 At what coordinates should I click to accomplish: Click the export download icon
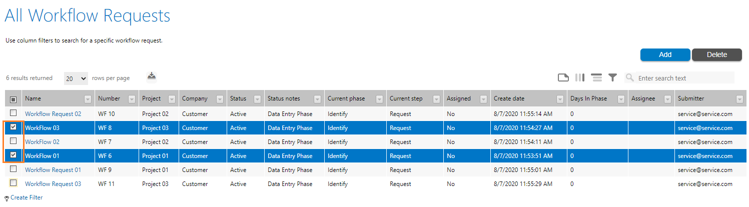152,76
